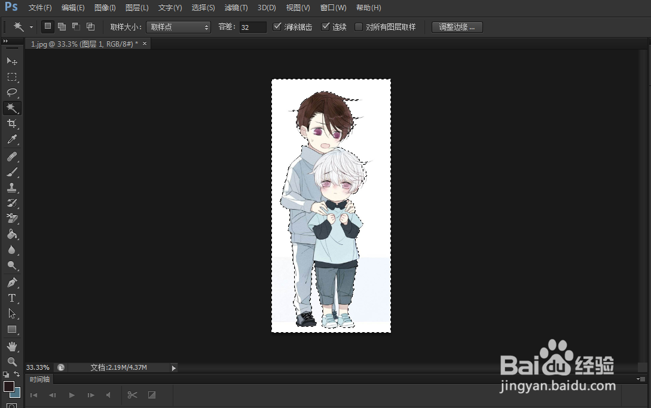Click the Intersect with Selection icon
Screen dimensions: 651x408
pyautogui.click(x=90, y=26)
